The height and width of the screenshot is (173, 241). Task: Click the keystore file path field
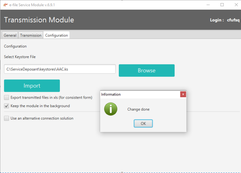click(x=60, y=69)
